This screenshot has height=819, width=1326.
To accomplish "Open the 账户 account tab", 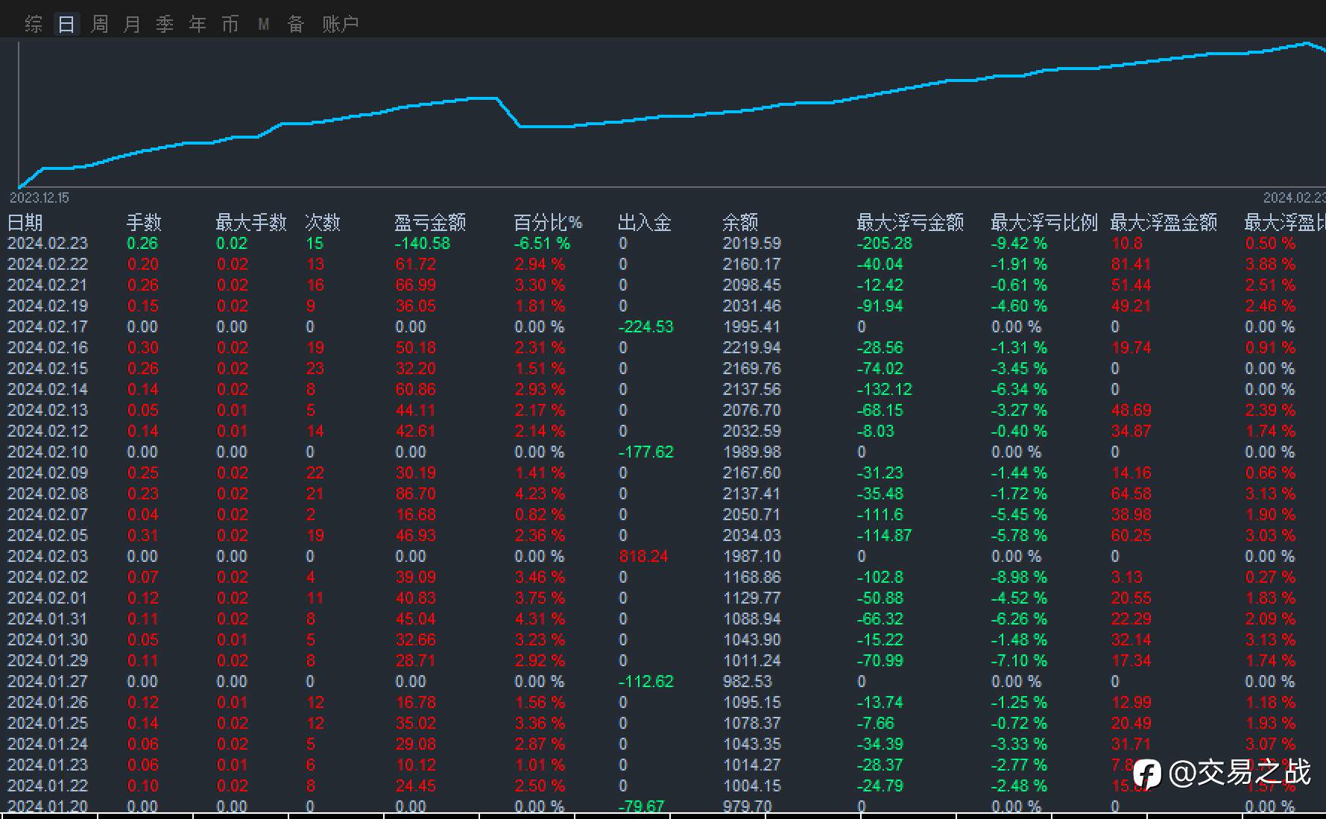I will (x=341, y=25).
